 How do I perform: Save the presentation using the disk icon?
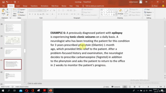3,2
